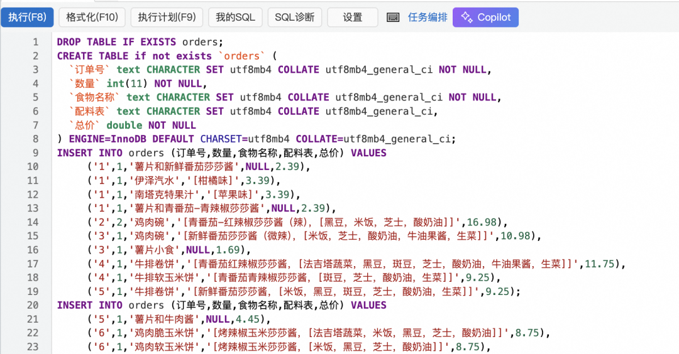Click the Copilot sparkle icon
Screen dimensions: 679x354
pyautogui.click(x=466, y=18)
